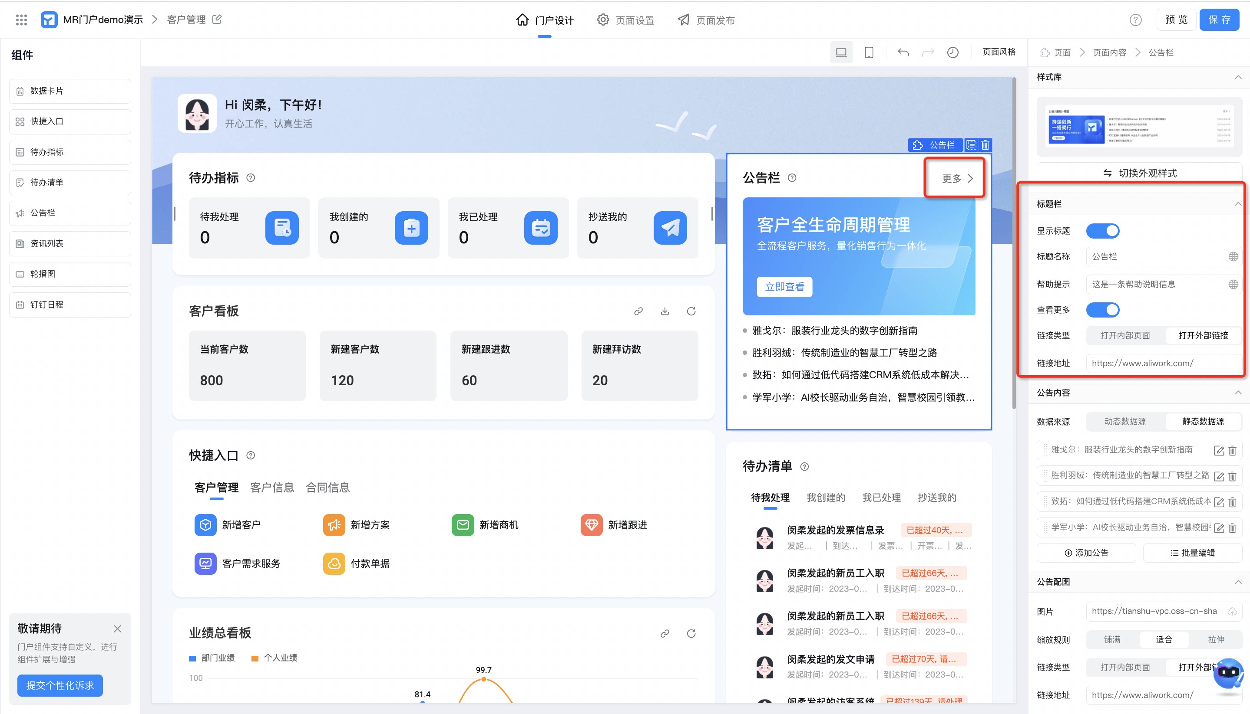Collapse the 标题栏 section
The width and height of the screenshot is (1250, 714).
tap(1238, 204)
